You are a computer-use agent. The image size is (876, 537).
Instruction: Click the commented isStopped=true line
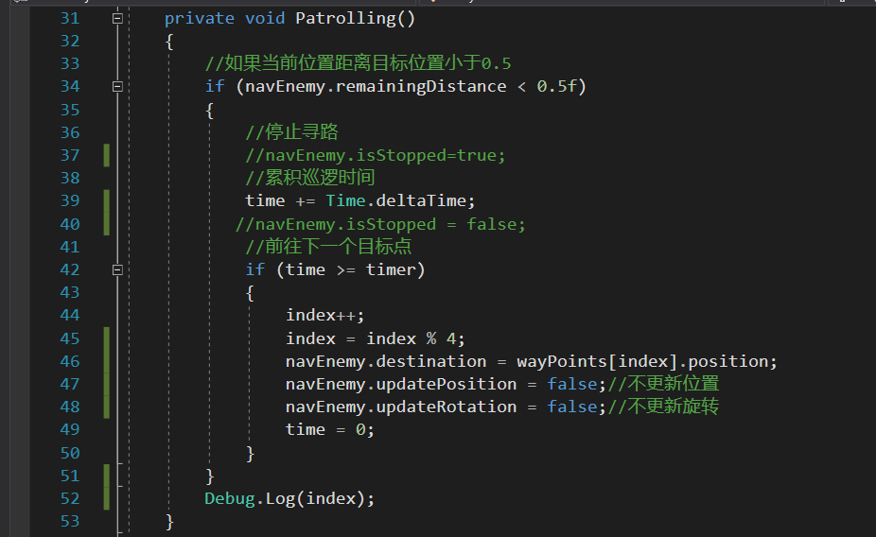click(x=376, y=155)
